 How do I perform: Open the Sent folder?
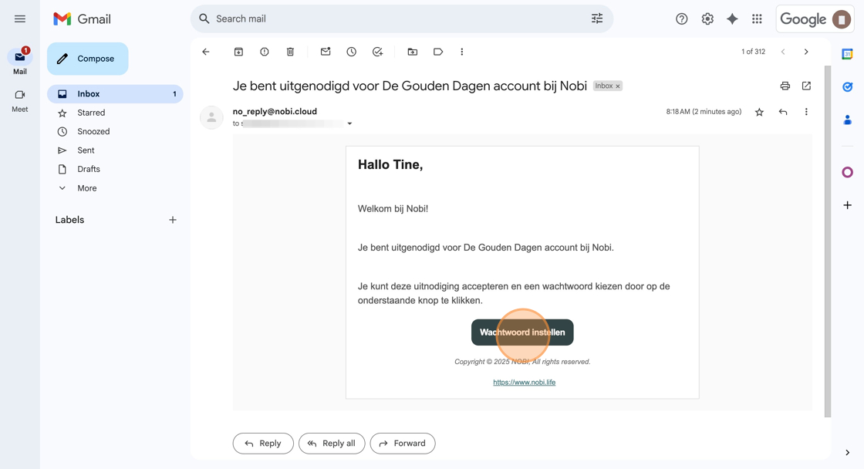click(x=86, y=150)
